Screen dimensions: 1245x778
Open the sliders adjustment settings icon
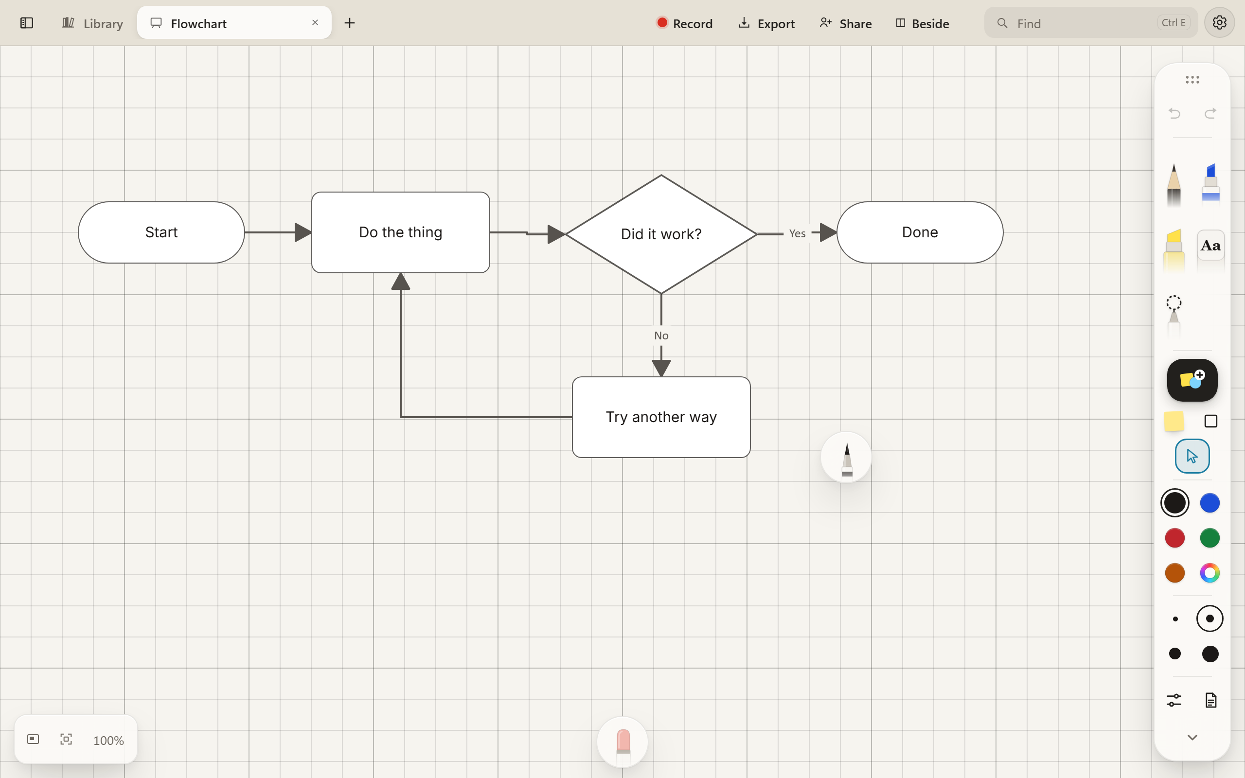pos(1174,700)
